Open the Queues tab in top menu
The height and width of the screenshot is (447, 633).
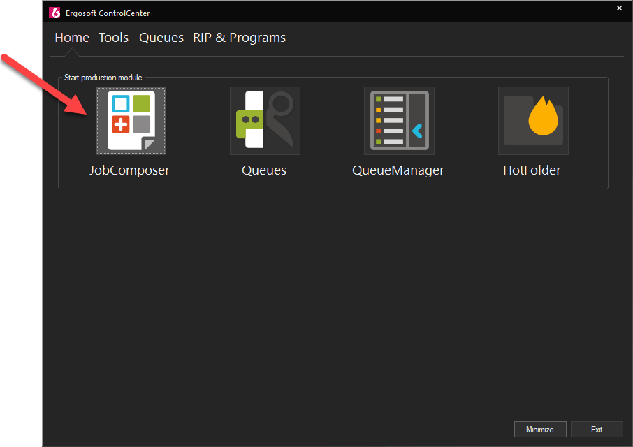(161, 38)
